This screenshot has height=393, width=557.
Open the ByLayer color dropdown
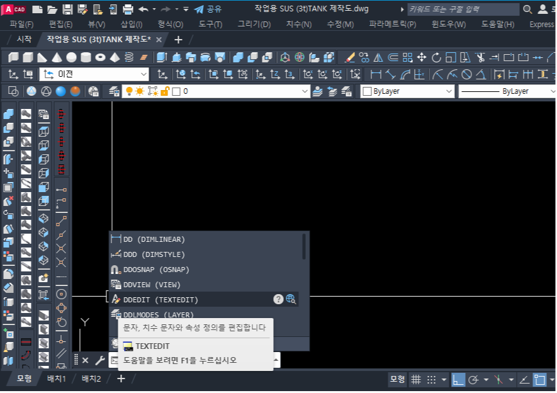(407, 91)
